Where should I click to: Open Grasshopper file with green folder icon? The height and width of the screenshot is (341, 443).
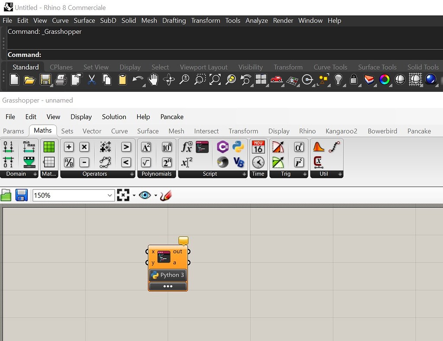pyautogui.click(x=6, y=195)
